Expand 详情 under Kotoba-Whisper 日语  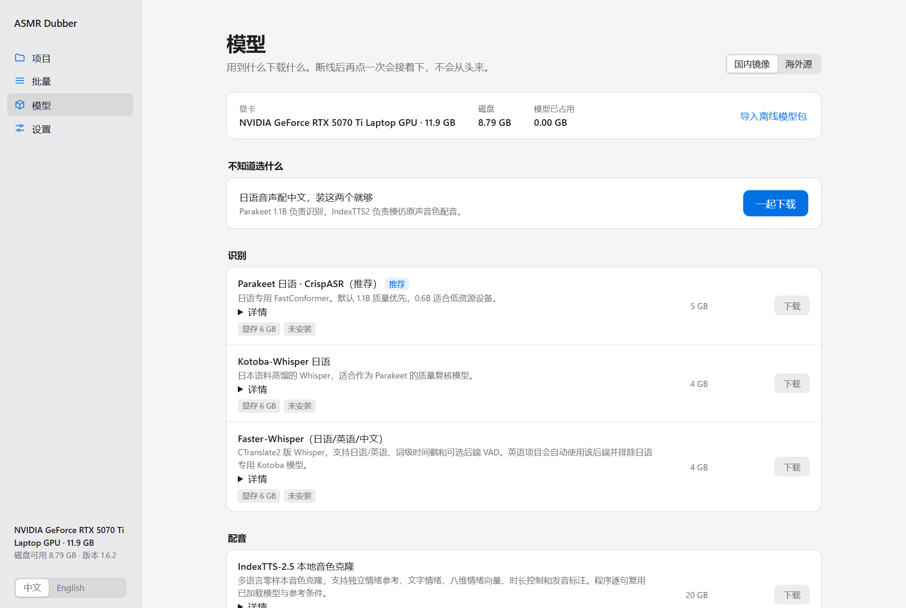click(x=252, y=389)
